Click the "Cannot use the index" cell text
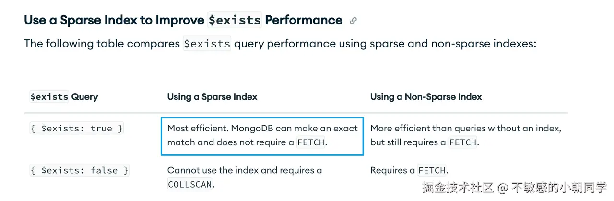 (244, 170)
